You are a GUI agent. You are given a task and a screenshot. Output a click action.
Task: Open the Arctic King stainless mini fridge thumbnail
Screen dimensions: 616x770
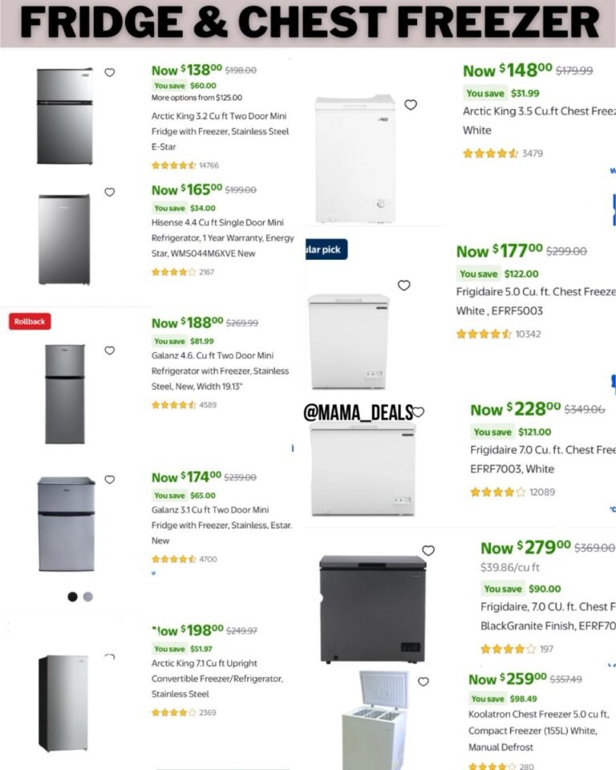tap(65, 117)
